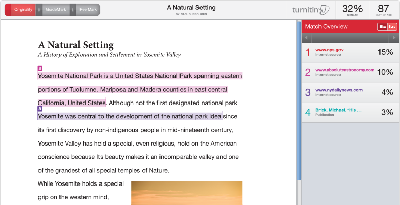Toggle the Originality layer on
400x205 pixels.
(x=23, y=9)
